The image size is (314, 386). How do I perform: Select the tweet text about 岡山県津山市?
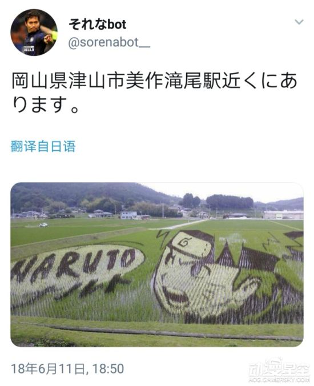[154, 93]
